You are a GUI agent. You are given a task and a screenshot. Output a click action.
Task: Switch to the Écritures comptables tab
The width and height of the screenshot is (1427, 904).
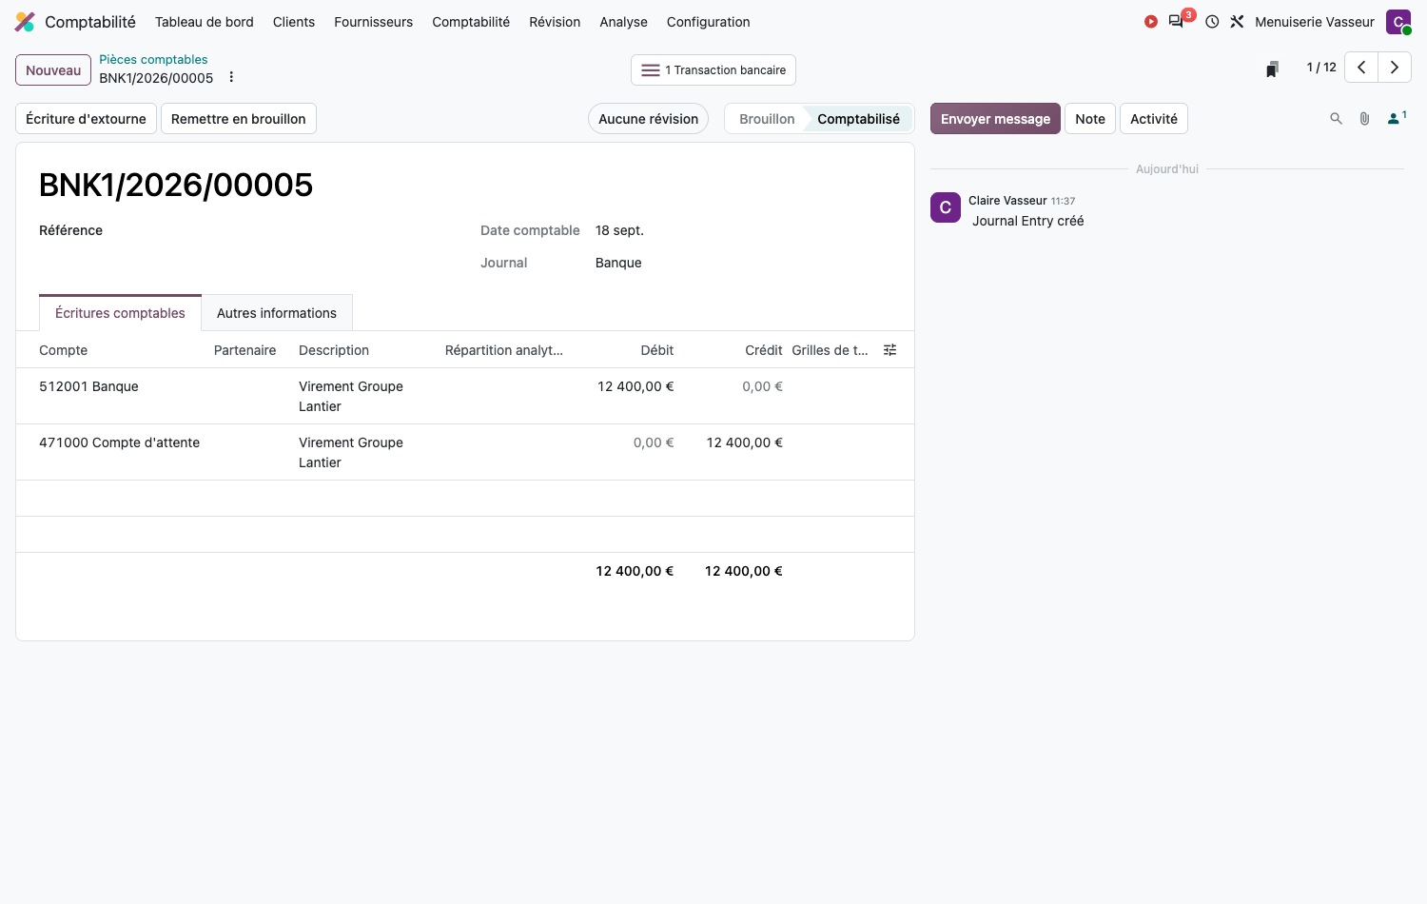click(x=120, y=313)
